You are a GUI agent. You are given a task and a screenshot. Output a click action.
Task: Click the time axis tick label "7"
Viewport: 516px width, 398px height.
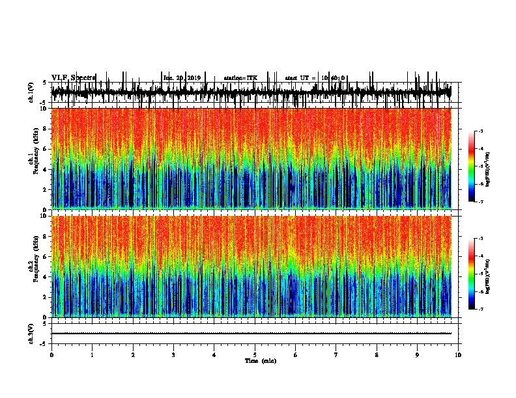click(x=336, y=355)
